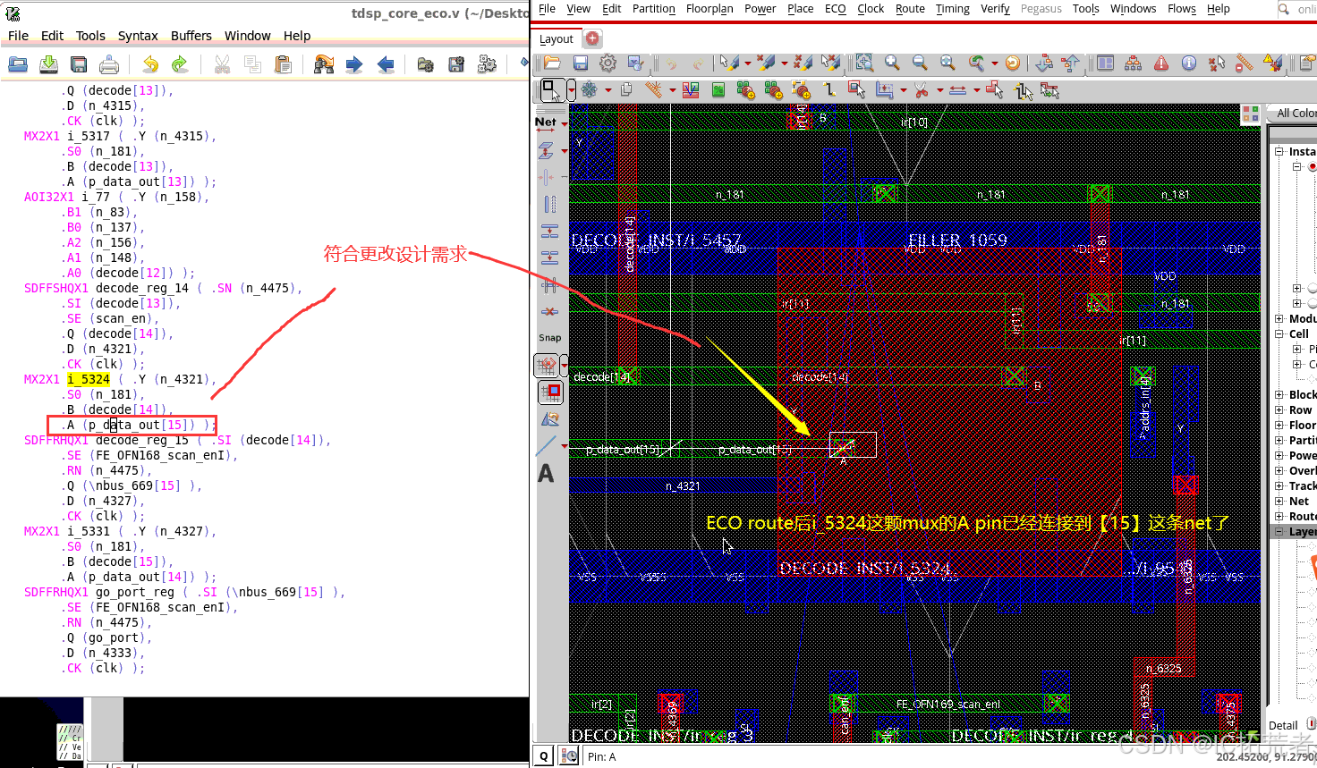Expand the Net tool dropdown
The image size is (1317, 768).
point(565,122)
